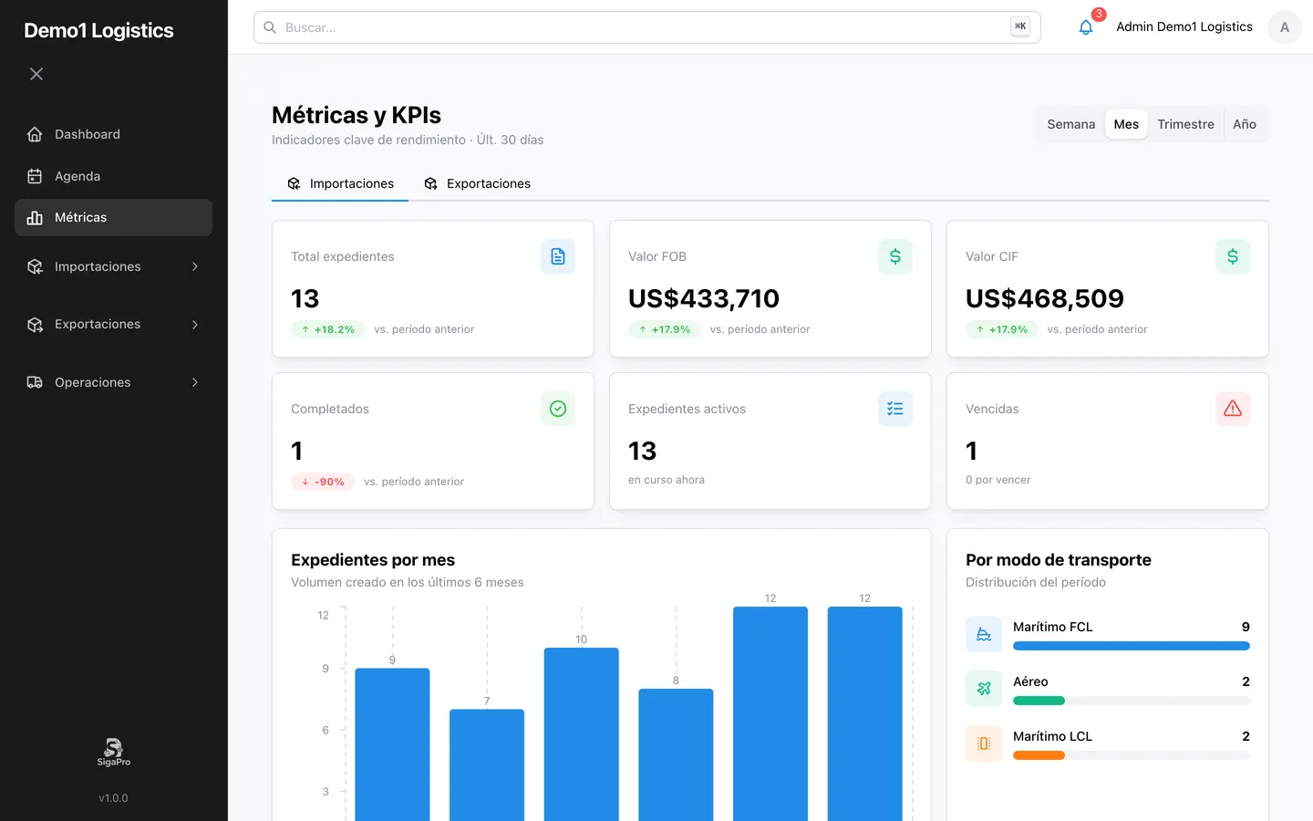Click the Total expedientes document icon
Image resolution: width=1313 pixels, height=821 pixels.
click(x=558, y=256)
